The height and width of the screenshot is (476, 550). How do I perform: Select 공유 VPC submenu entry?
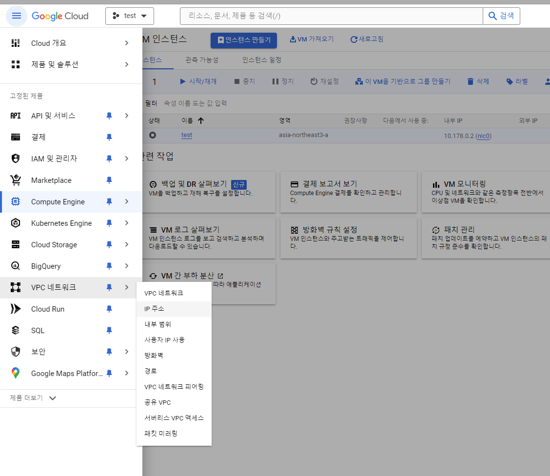click(x=174, y=402)
